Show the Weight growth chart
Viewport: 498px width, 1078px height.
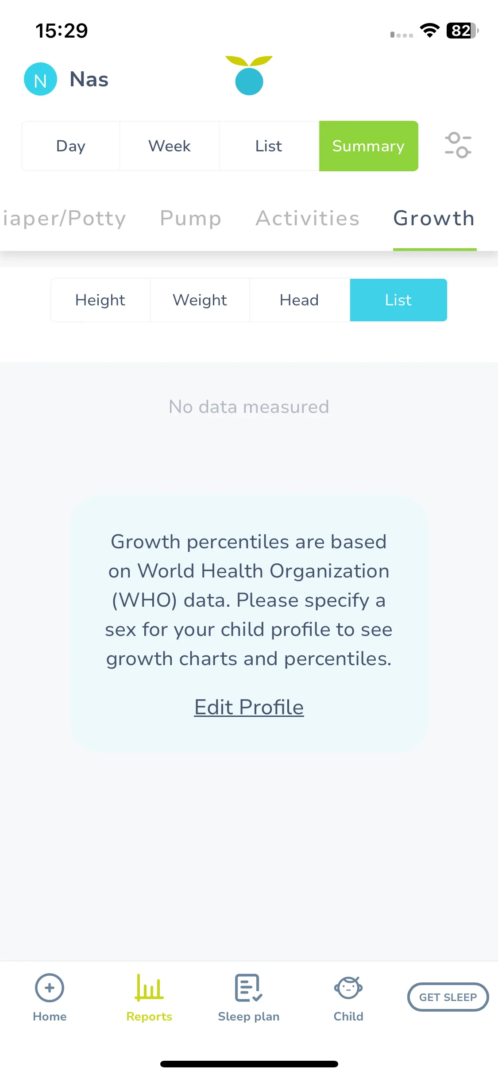tap(200, 300)
